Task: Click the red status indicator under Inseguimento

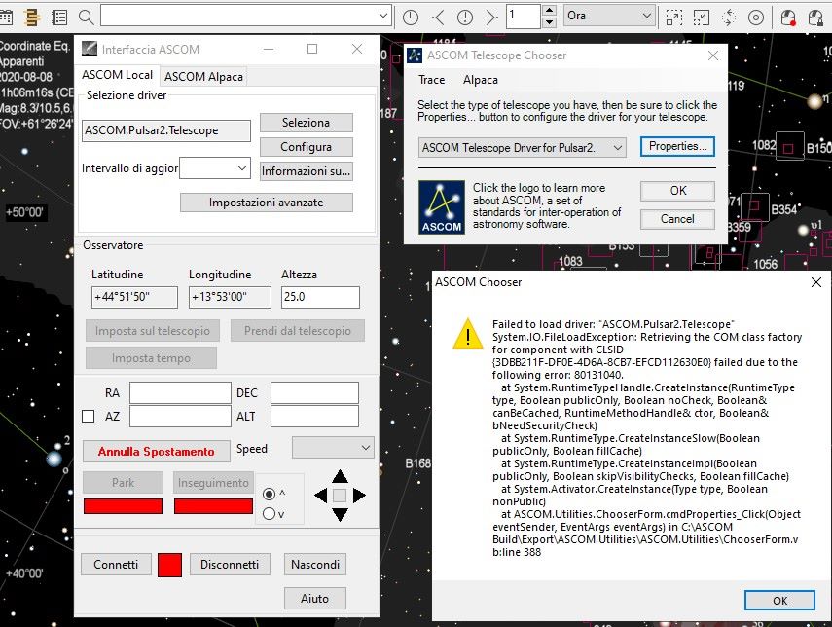Action: tap(213, 506)
